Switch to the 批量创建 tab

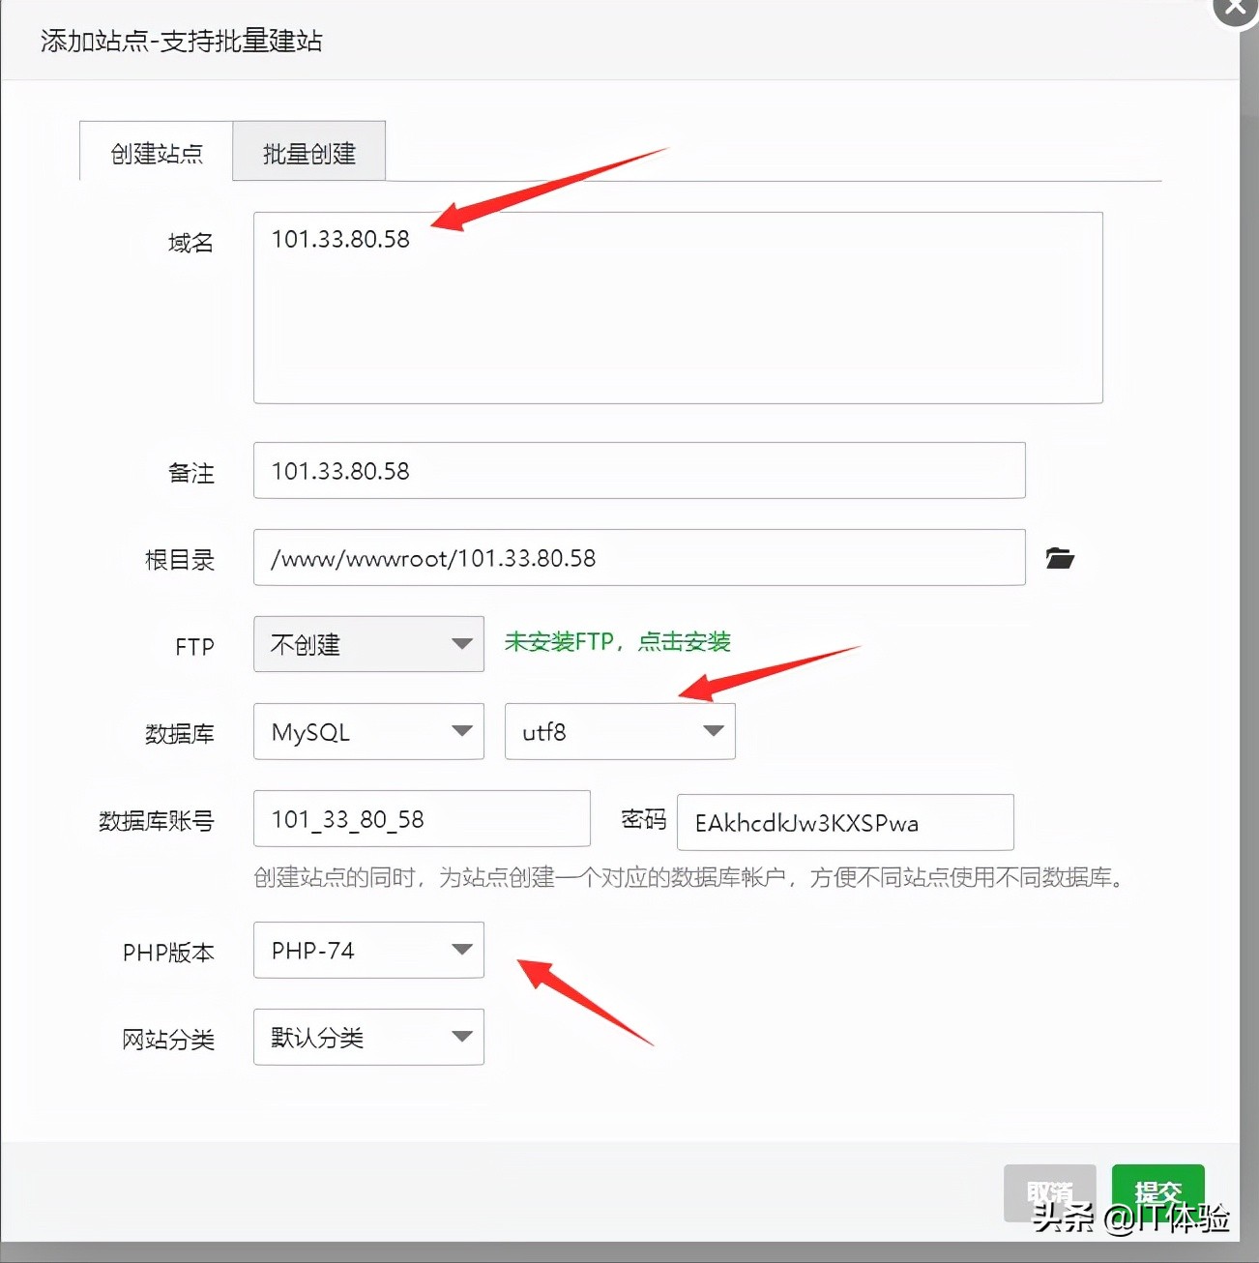pyautogui.click(x=308, y=151)
